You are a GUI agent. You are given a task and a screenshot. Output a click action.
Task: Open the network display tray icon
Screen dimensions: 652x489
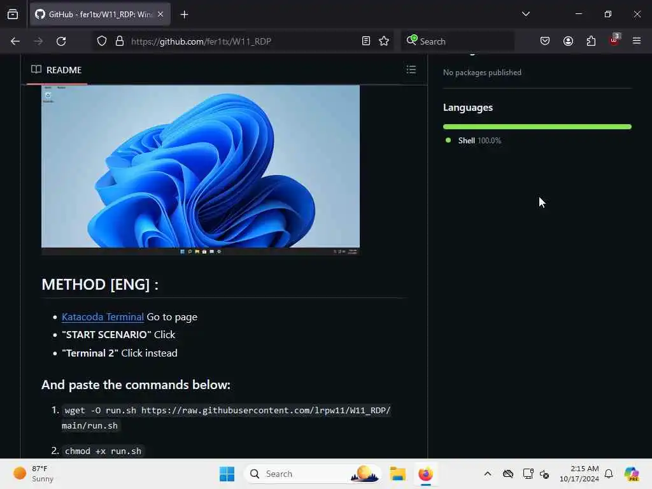click(528, 474)
